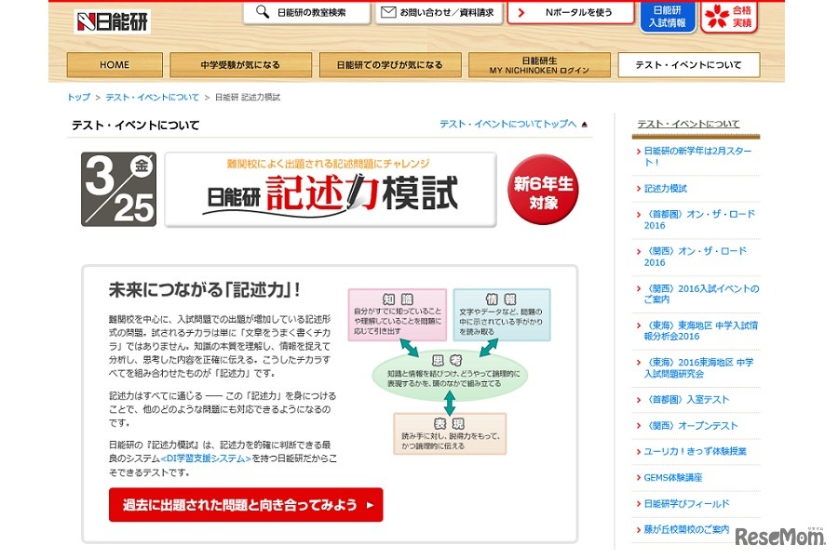838x558 pixels.
Task: Select the HOME navigation tab
Action: click(x=114, y=65)
